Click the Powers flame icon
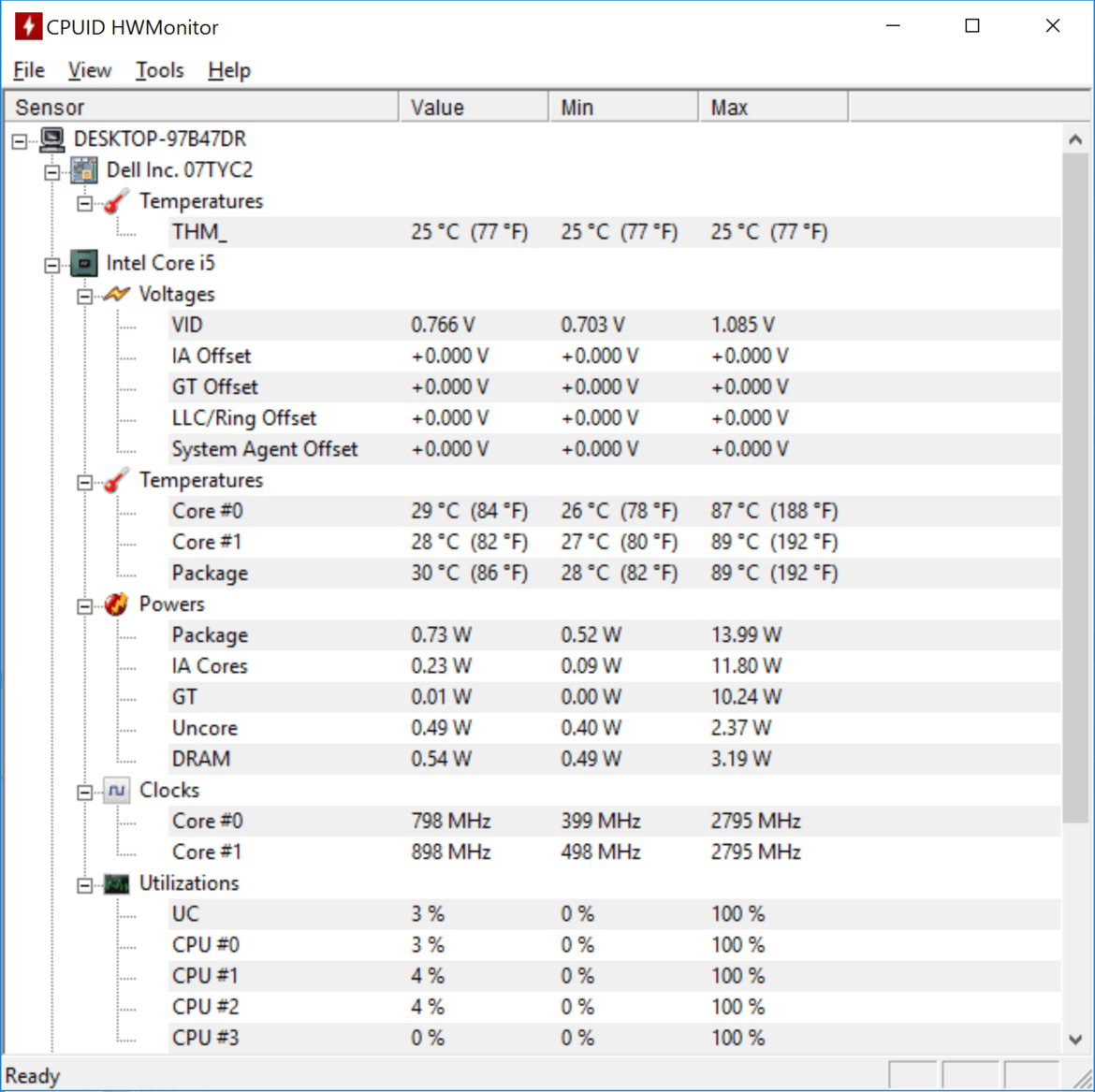Image resolution: width=1095 pixels, height=1092 pixels. tap(117, 604)
